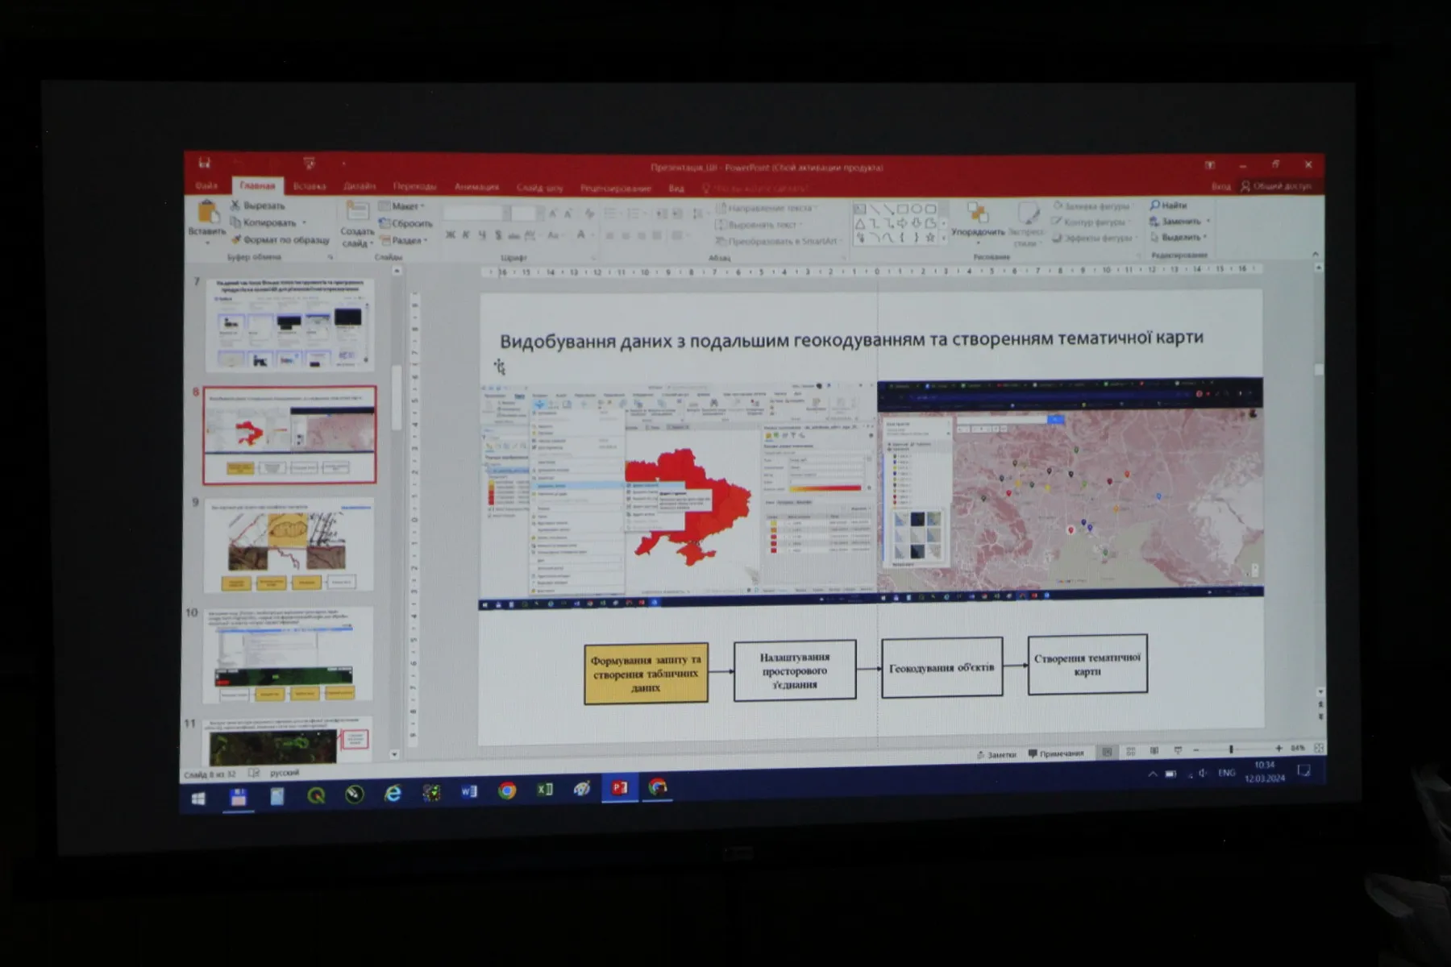Click the Share (Общий доступ) button

(1276, 186)
